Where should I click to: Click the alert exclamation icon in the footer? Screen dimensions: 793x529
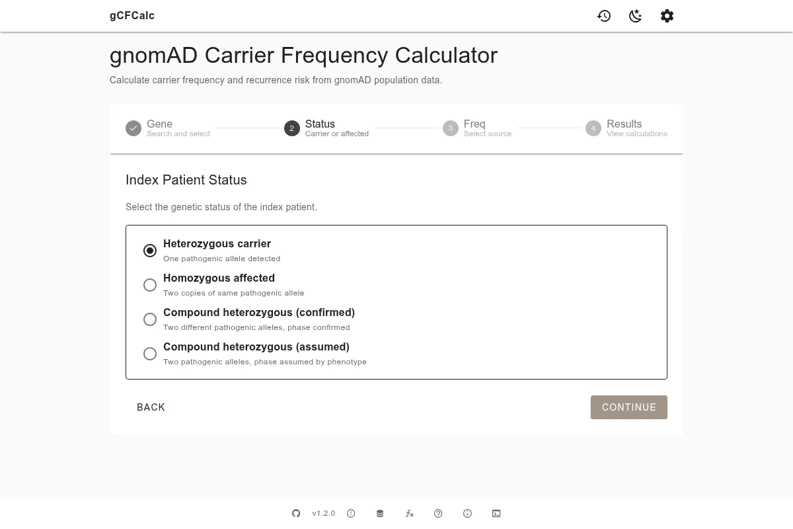pyautogui.click(x=351, y=513)
